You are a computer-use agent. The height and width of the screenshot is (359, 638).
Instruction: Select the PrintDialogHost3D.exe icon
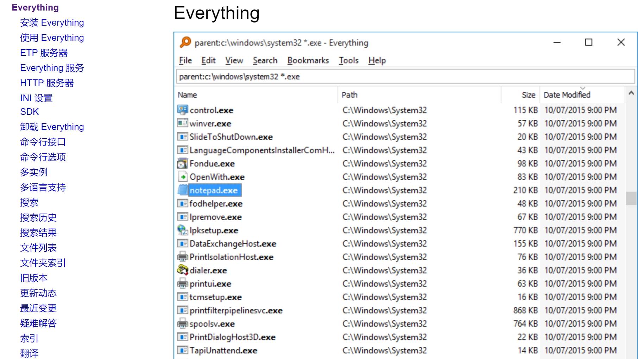coord(182,337)
